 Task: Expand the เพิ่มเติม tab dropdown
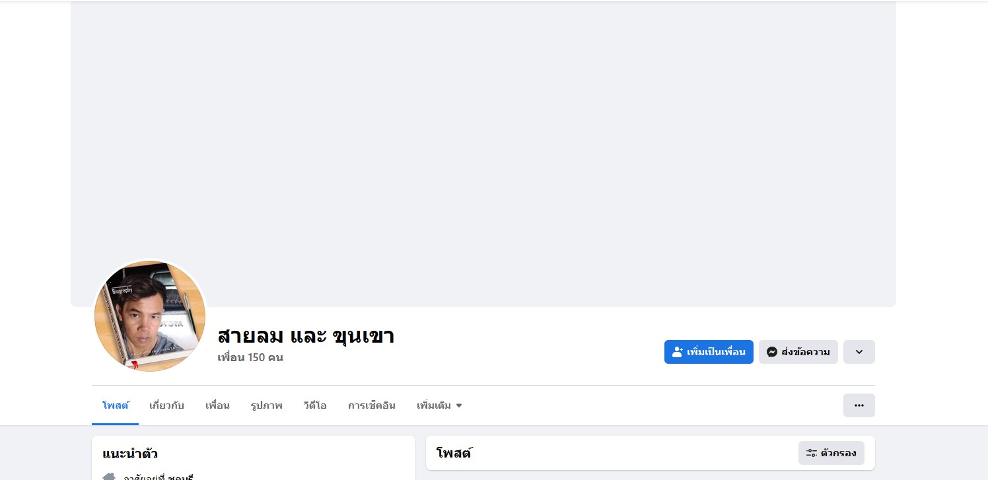click(x=439, y=405)
